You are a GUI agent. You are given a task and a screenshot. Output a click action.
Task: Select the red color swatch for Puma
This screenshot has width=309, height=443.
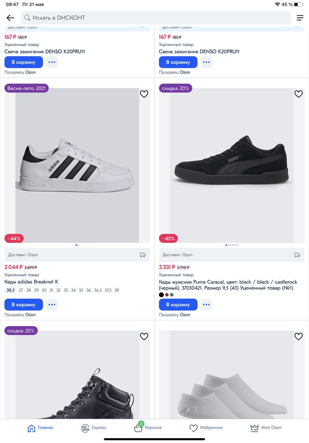click(x=167, y=295)
